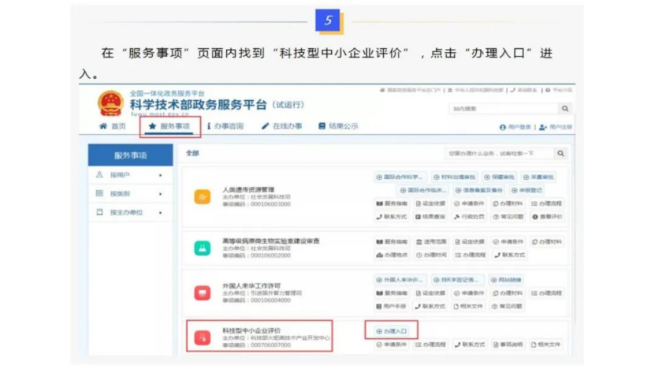Open the 在线办事 tab
This screenshot has height=369, width=655.
pos(282,126)
